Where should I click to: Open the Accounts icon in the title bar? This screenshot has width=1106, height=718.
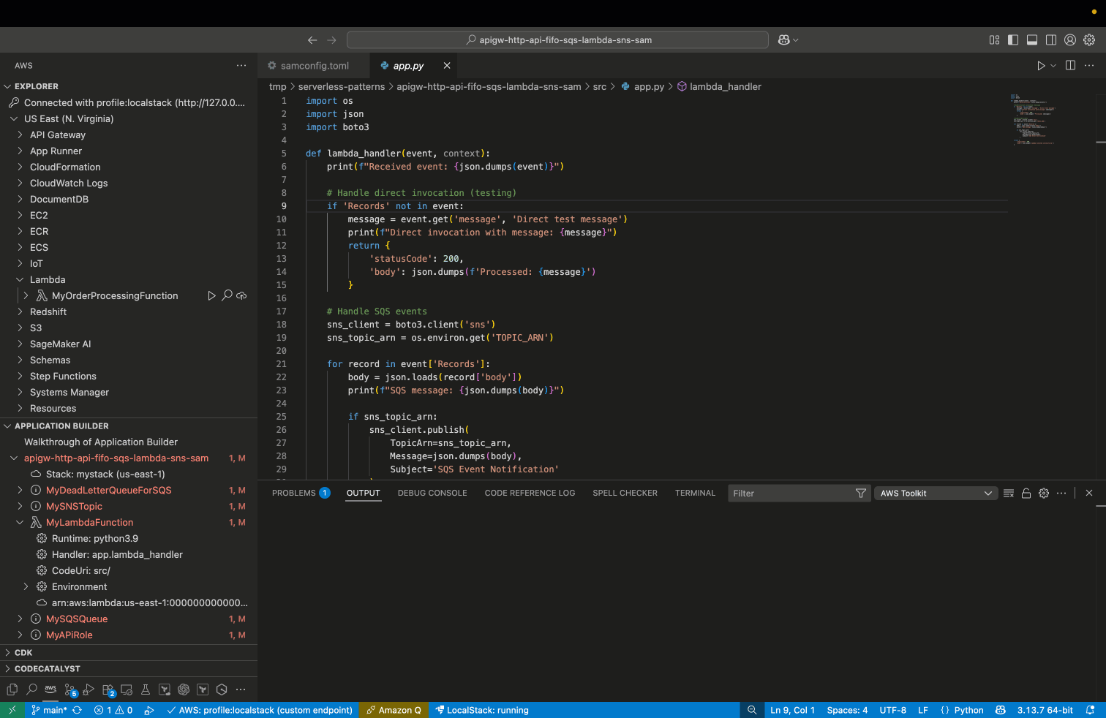[x=1070, y=40]
